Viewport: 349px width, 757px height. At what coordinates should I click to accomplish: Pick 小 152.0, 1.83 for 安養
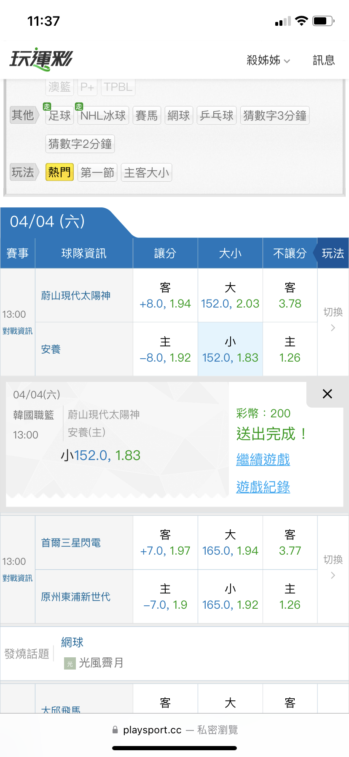[x=230, y=349]
